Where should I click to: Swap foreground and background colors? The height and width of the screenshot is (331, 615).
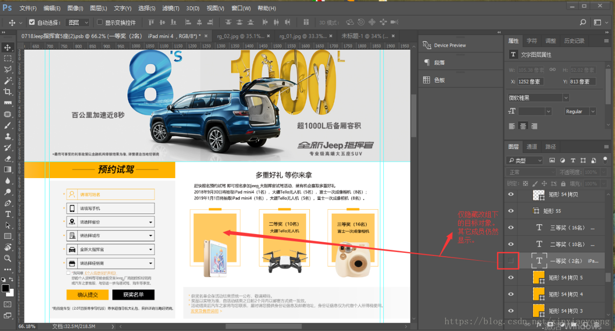pyautogui.click(x=11, y=280)
